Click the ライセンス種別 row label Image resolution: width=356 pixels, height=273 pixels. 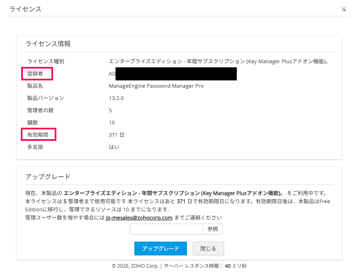46,61
